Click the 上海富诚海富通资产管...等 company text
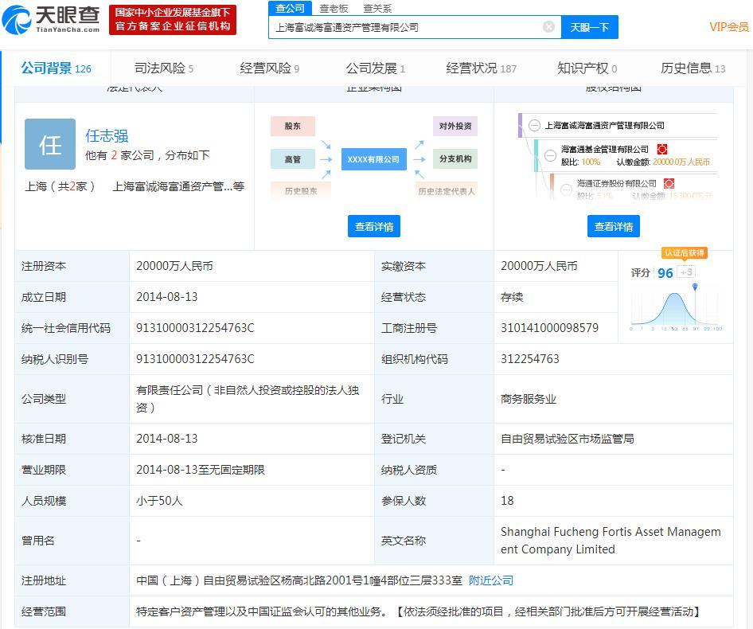 point(178,186)
